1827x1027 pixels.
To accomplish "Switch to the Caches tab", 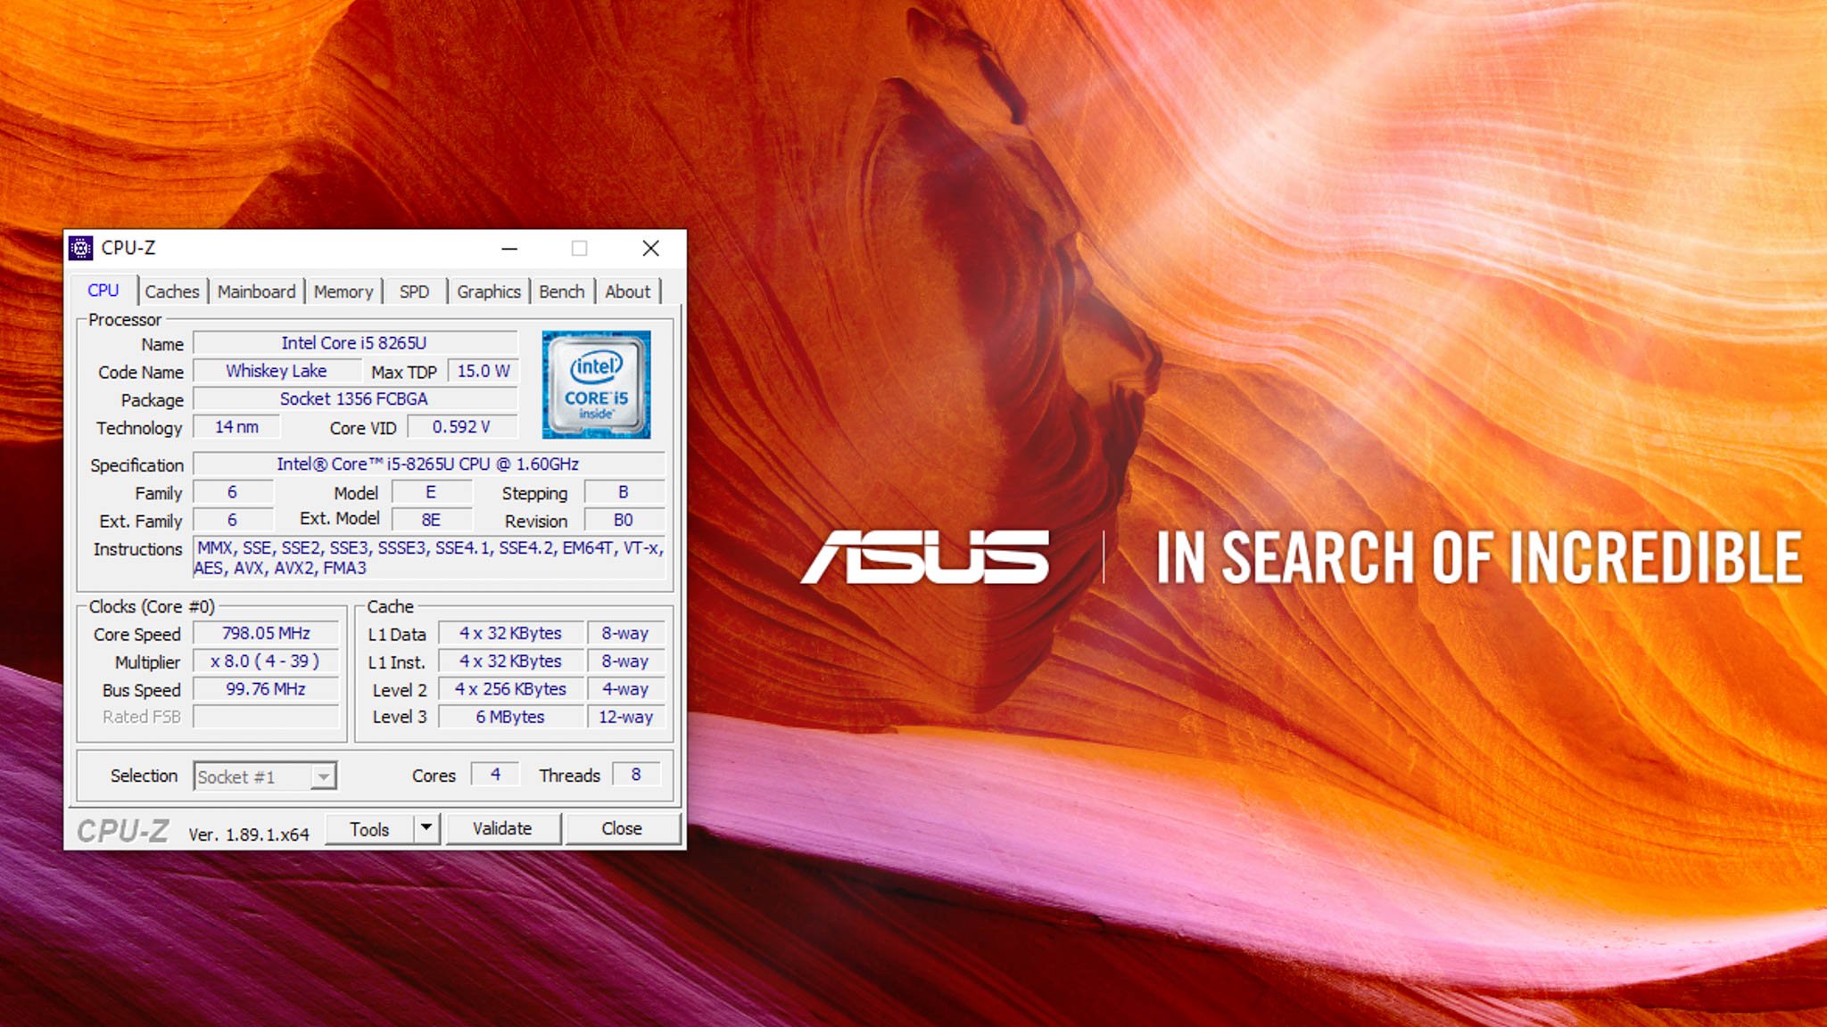I will 171,292.
